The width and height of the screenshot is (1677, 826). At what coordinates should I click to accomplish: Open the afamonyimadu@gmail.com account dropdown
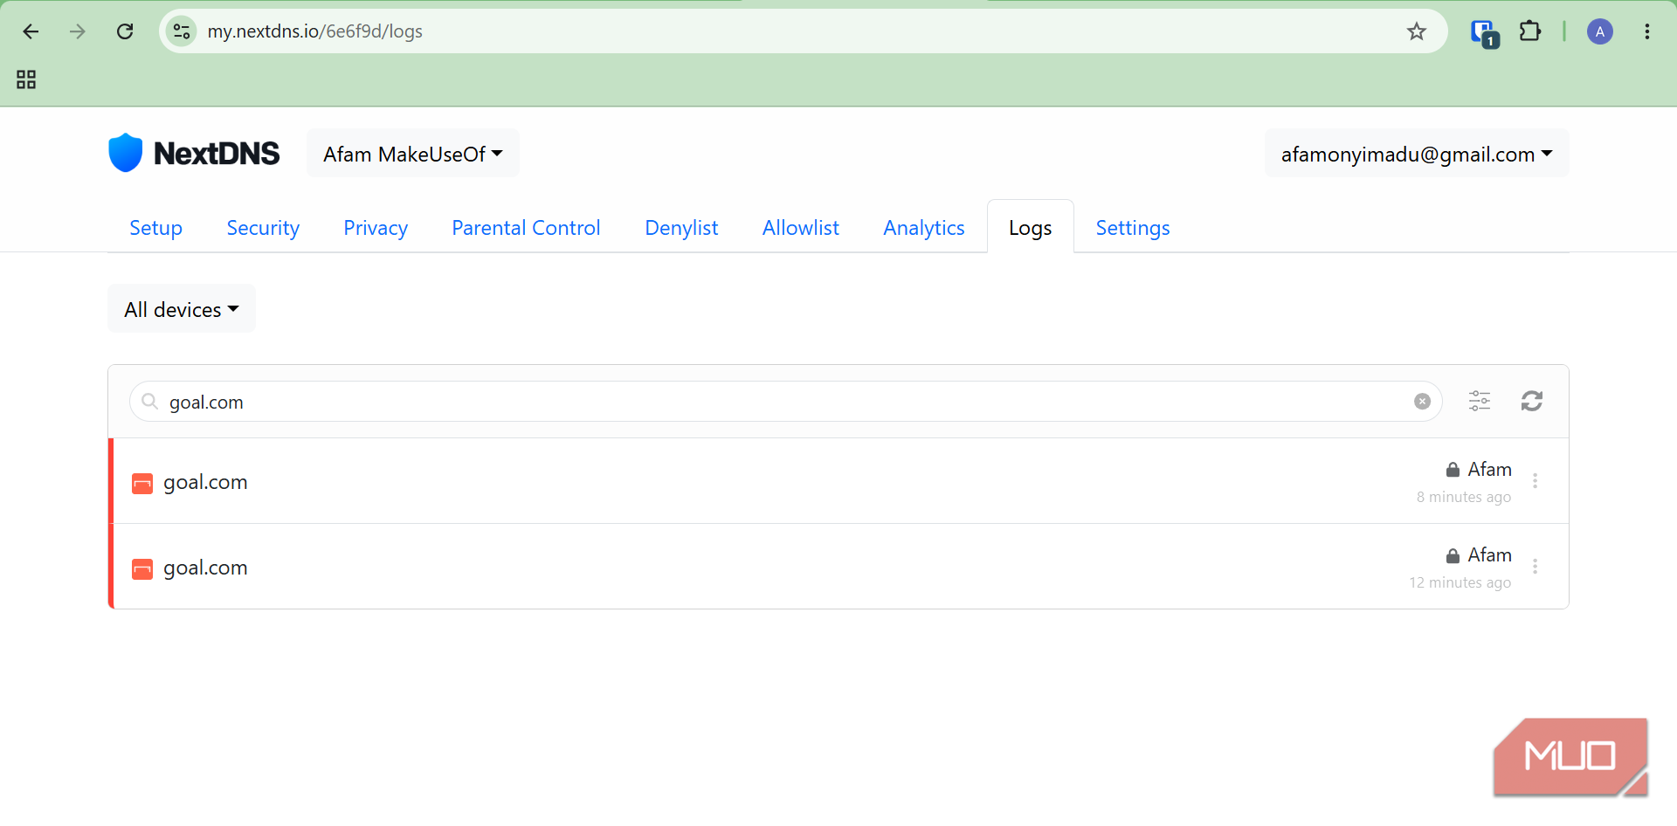(x=1417, y=154)
